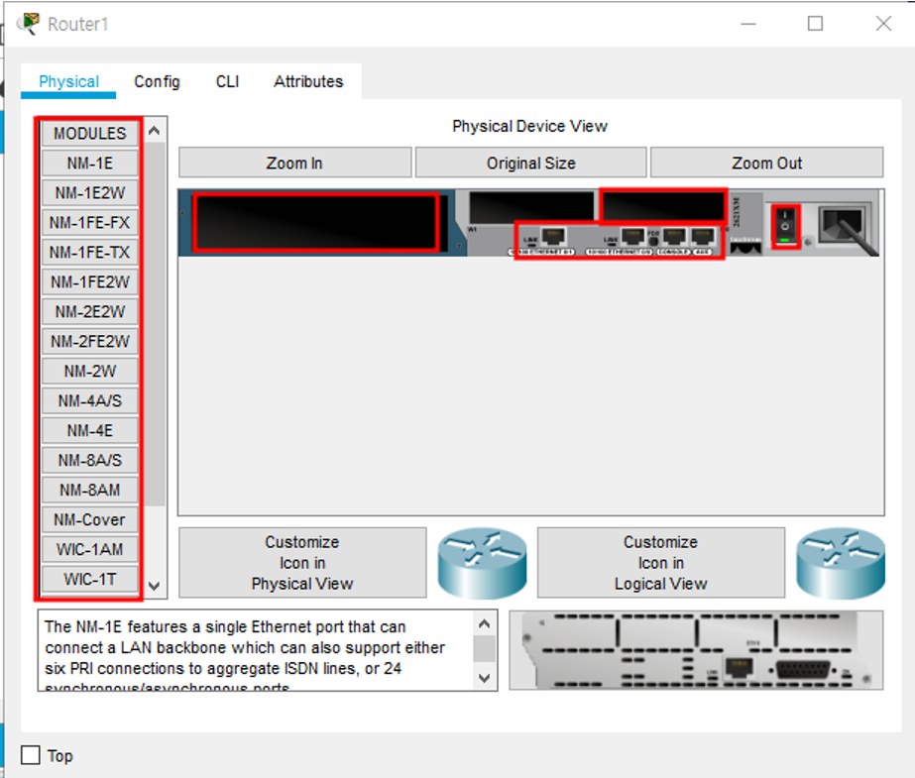Click the router icon beside Physical View
This screenshot has width=915, height=778.
coord(482,563)
